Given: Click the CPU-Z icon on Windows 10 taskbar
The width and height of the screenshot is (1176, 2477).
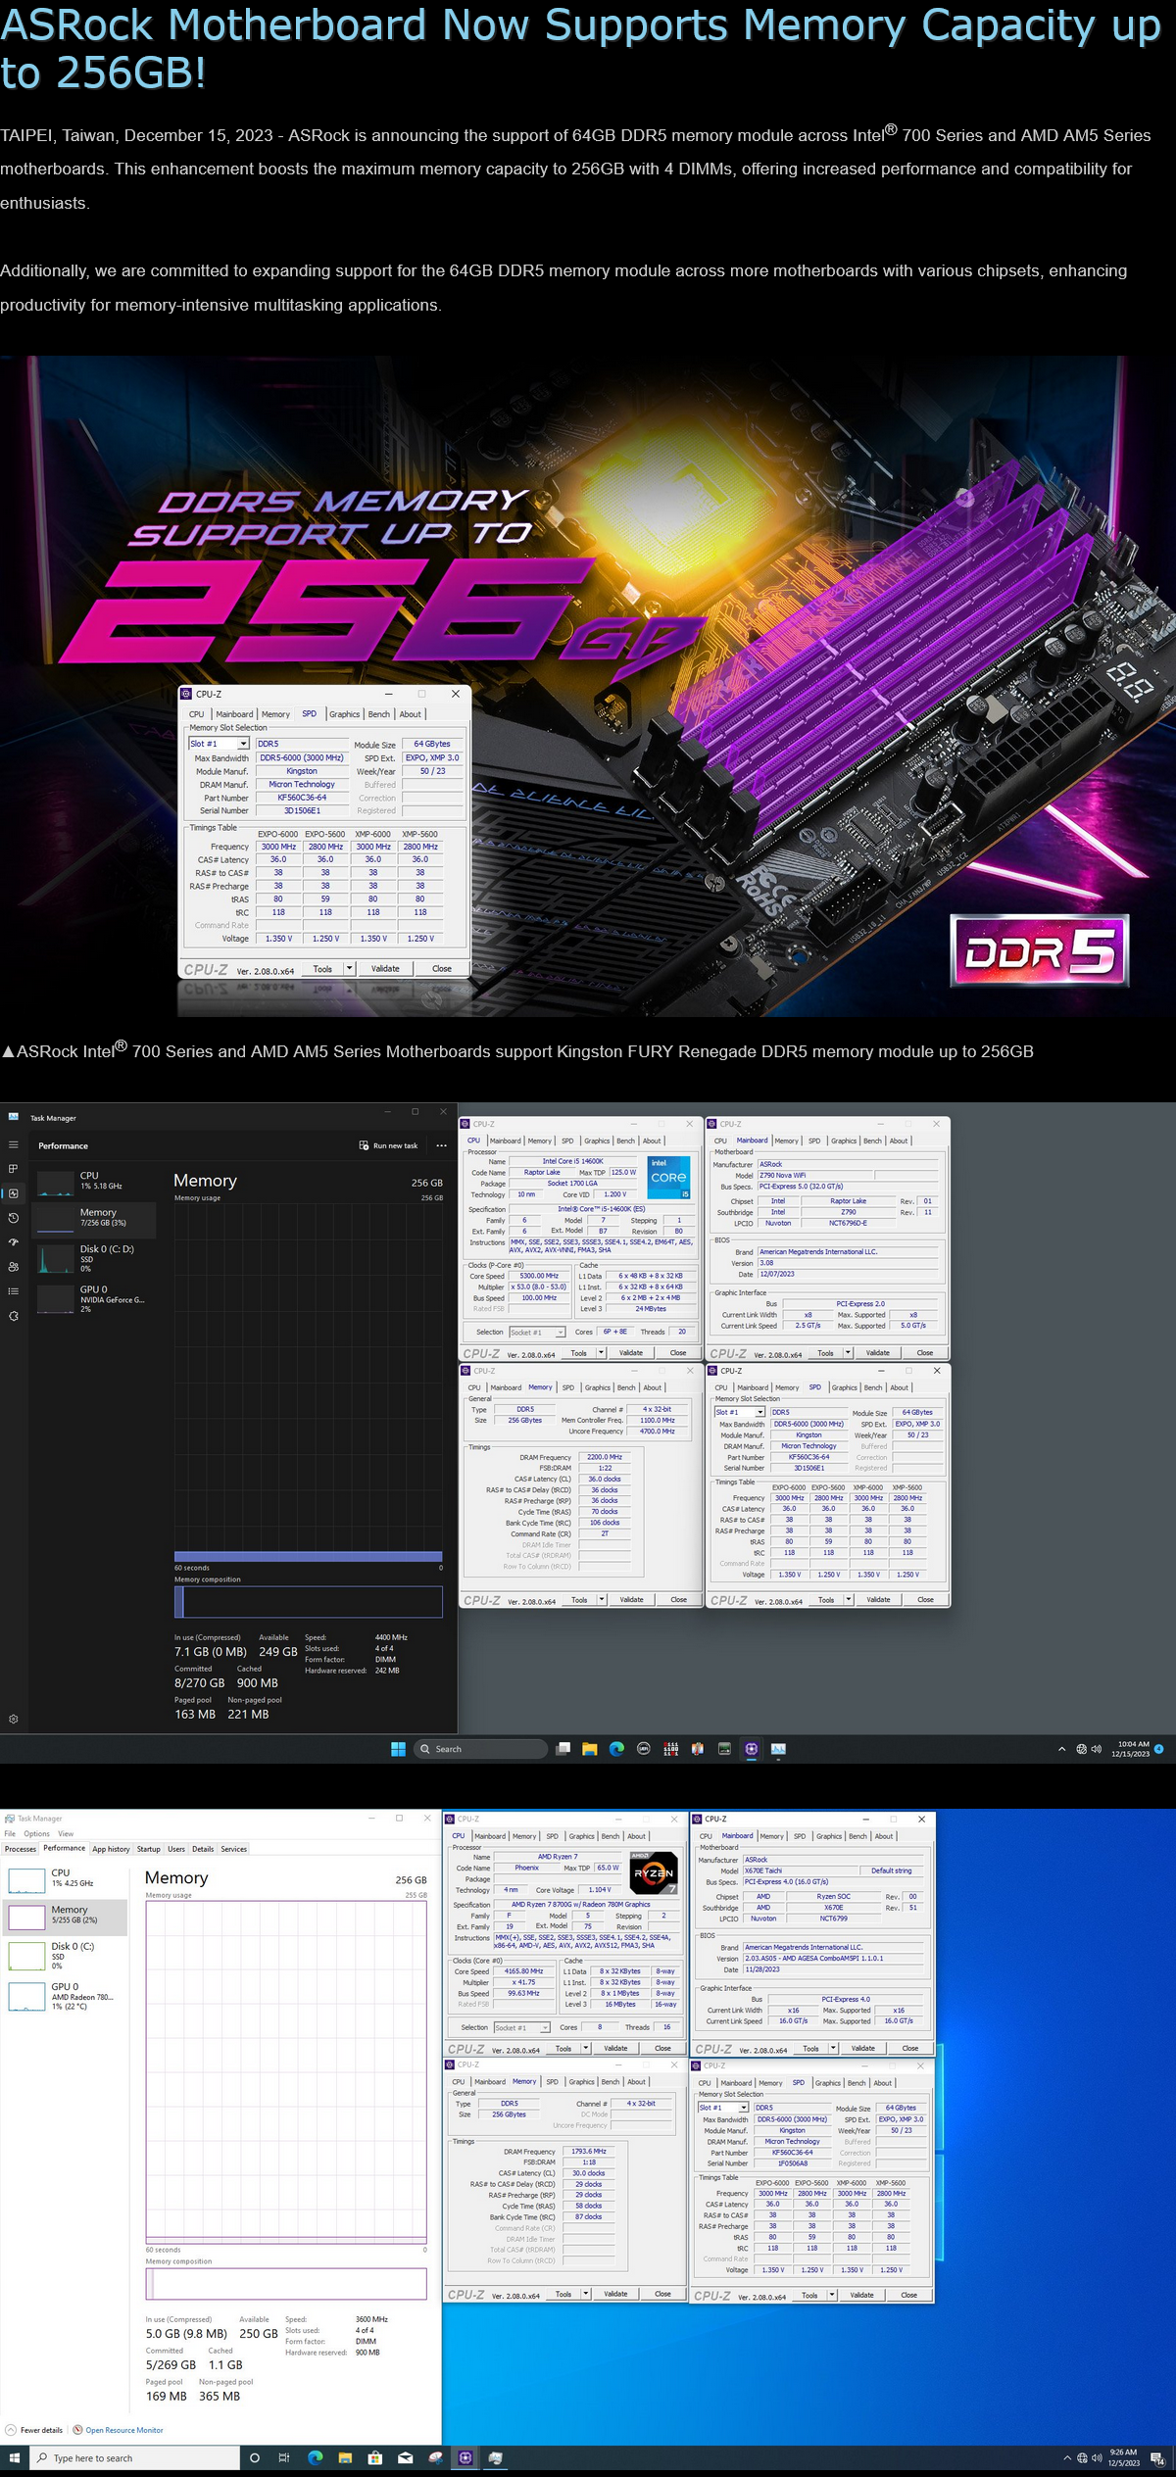Looking at the screenshot, I should click(465, 2457).
